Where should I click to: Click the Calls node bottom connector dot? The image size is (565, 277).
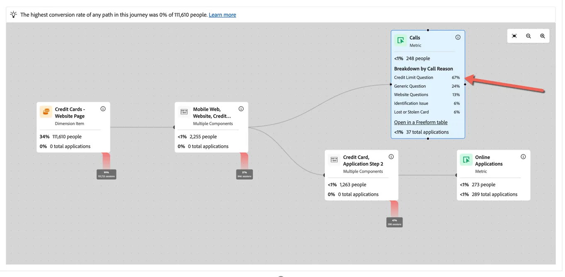428,138
